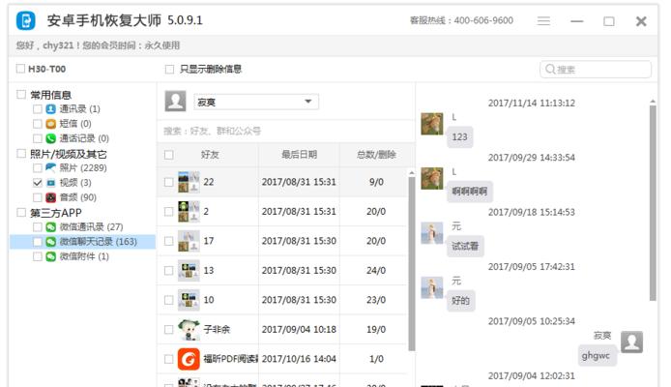The width and height of the screenshot is (671, 387).
Task: Click the 23/0 count cell
Action: pyautogui.click(x=376, y=300)
